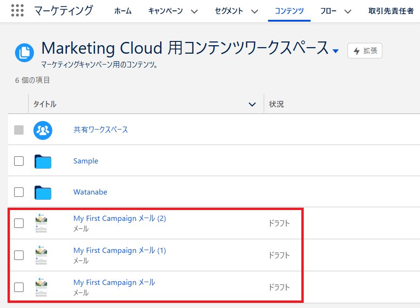Open the workspace switcher dropdown arrow

pyautogui.click(x=335, y=51)
